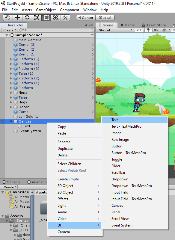The image size is (175, 240).
Task: Select the Move tool
Action: click(x=17, y=18)
